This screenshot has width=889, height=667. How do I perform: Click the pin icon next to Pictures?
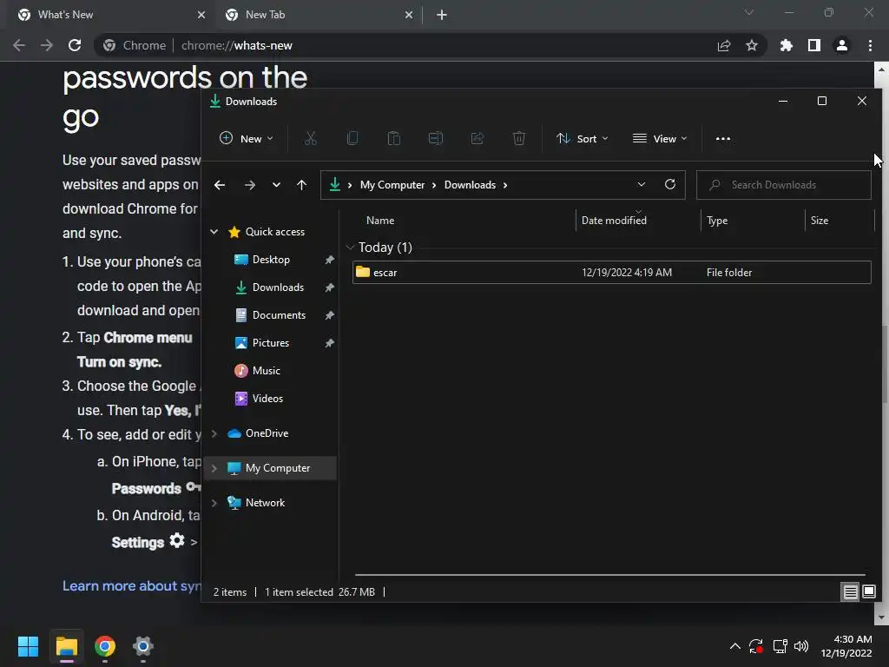point(329,343)
